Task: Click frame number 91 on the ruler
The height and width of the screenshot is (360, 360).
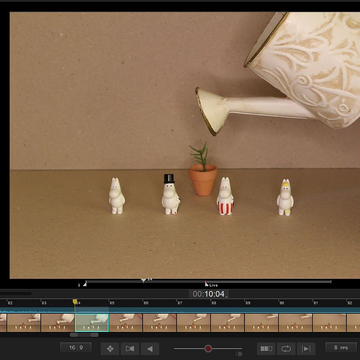Action: 316,303
